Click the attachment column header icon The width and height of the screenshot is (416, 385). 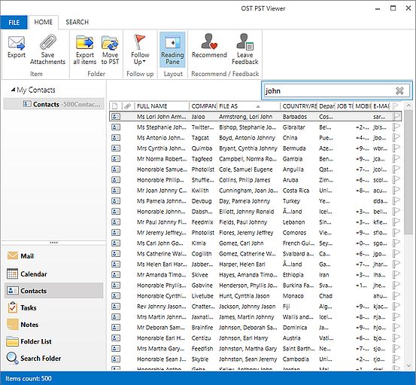pyautogui.click(x=128, y=106)
